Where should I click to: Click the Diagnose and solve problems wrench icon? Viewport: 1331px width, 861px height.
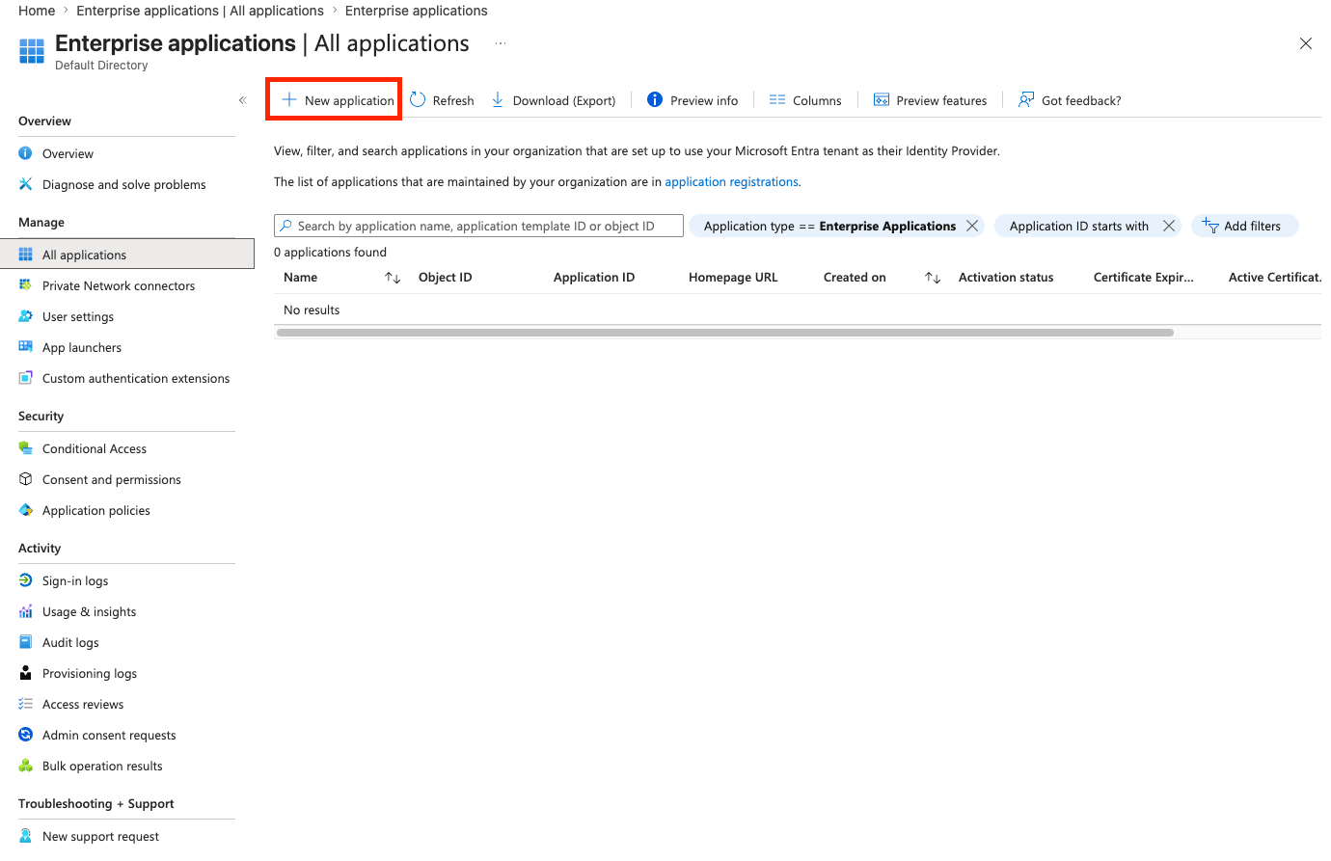coord(26,184)
